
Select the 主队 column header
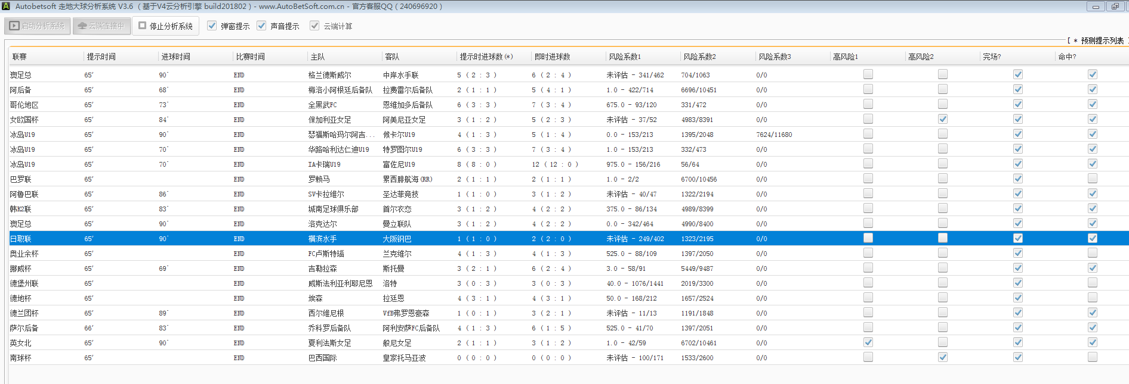tap(317, 57)
